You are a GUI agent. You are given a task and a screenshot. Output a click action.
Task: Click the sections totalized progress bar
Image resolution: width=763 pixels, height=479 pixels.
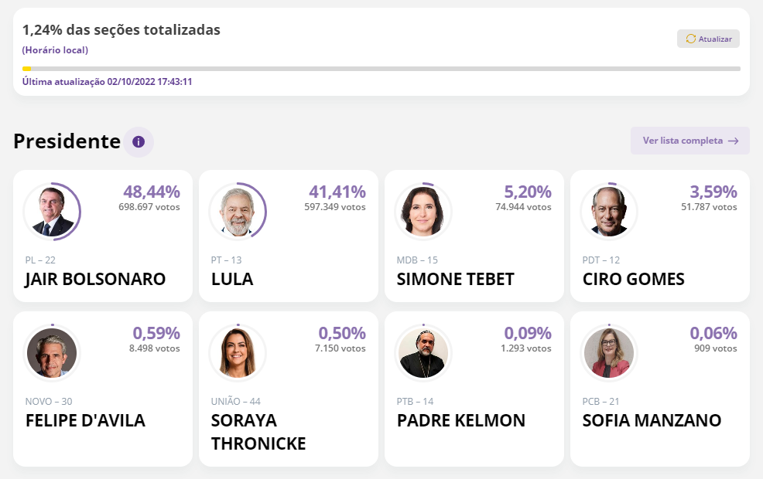tap(381, 69)
